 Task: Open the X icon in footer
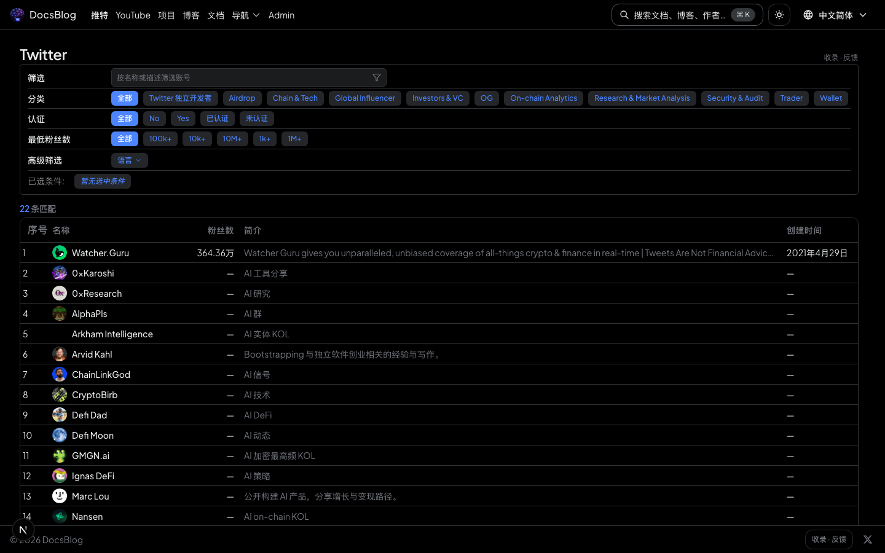pos(867,539)
